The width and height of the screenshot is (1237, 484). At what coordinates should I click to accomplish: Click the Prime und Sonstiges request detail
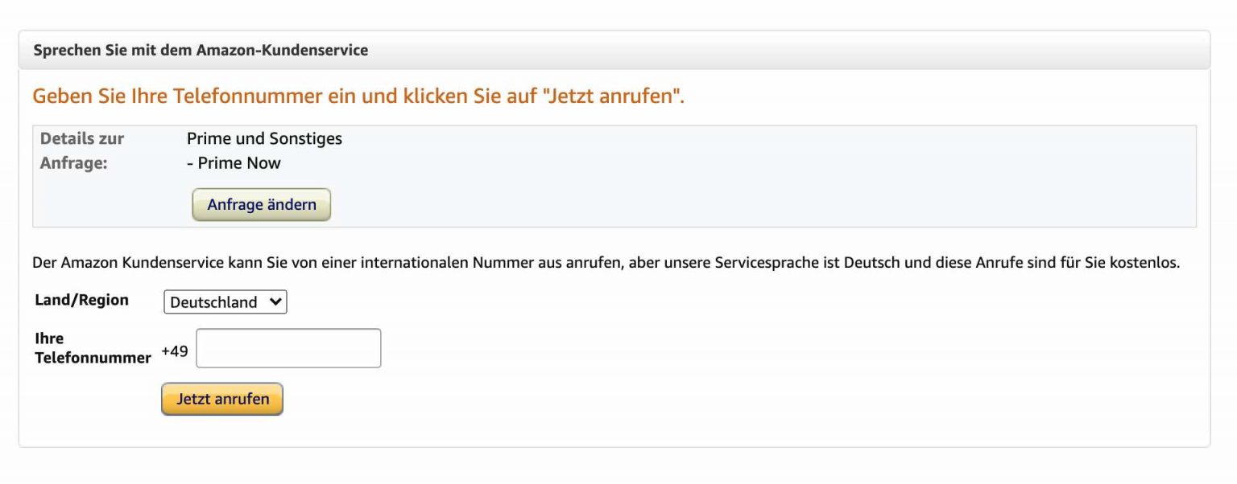(x=265, y=138)
